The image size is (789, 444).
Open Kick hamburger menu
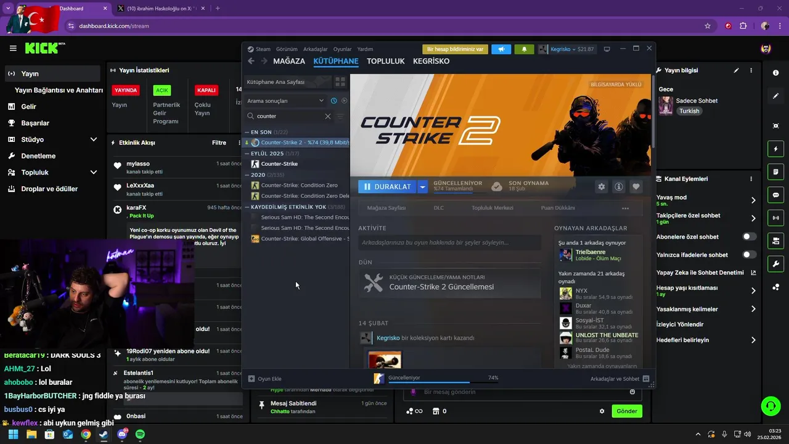[x=13, y=48]
